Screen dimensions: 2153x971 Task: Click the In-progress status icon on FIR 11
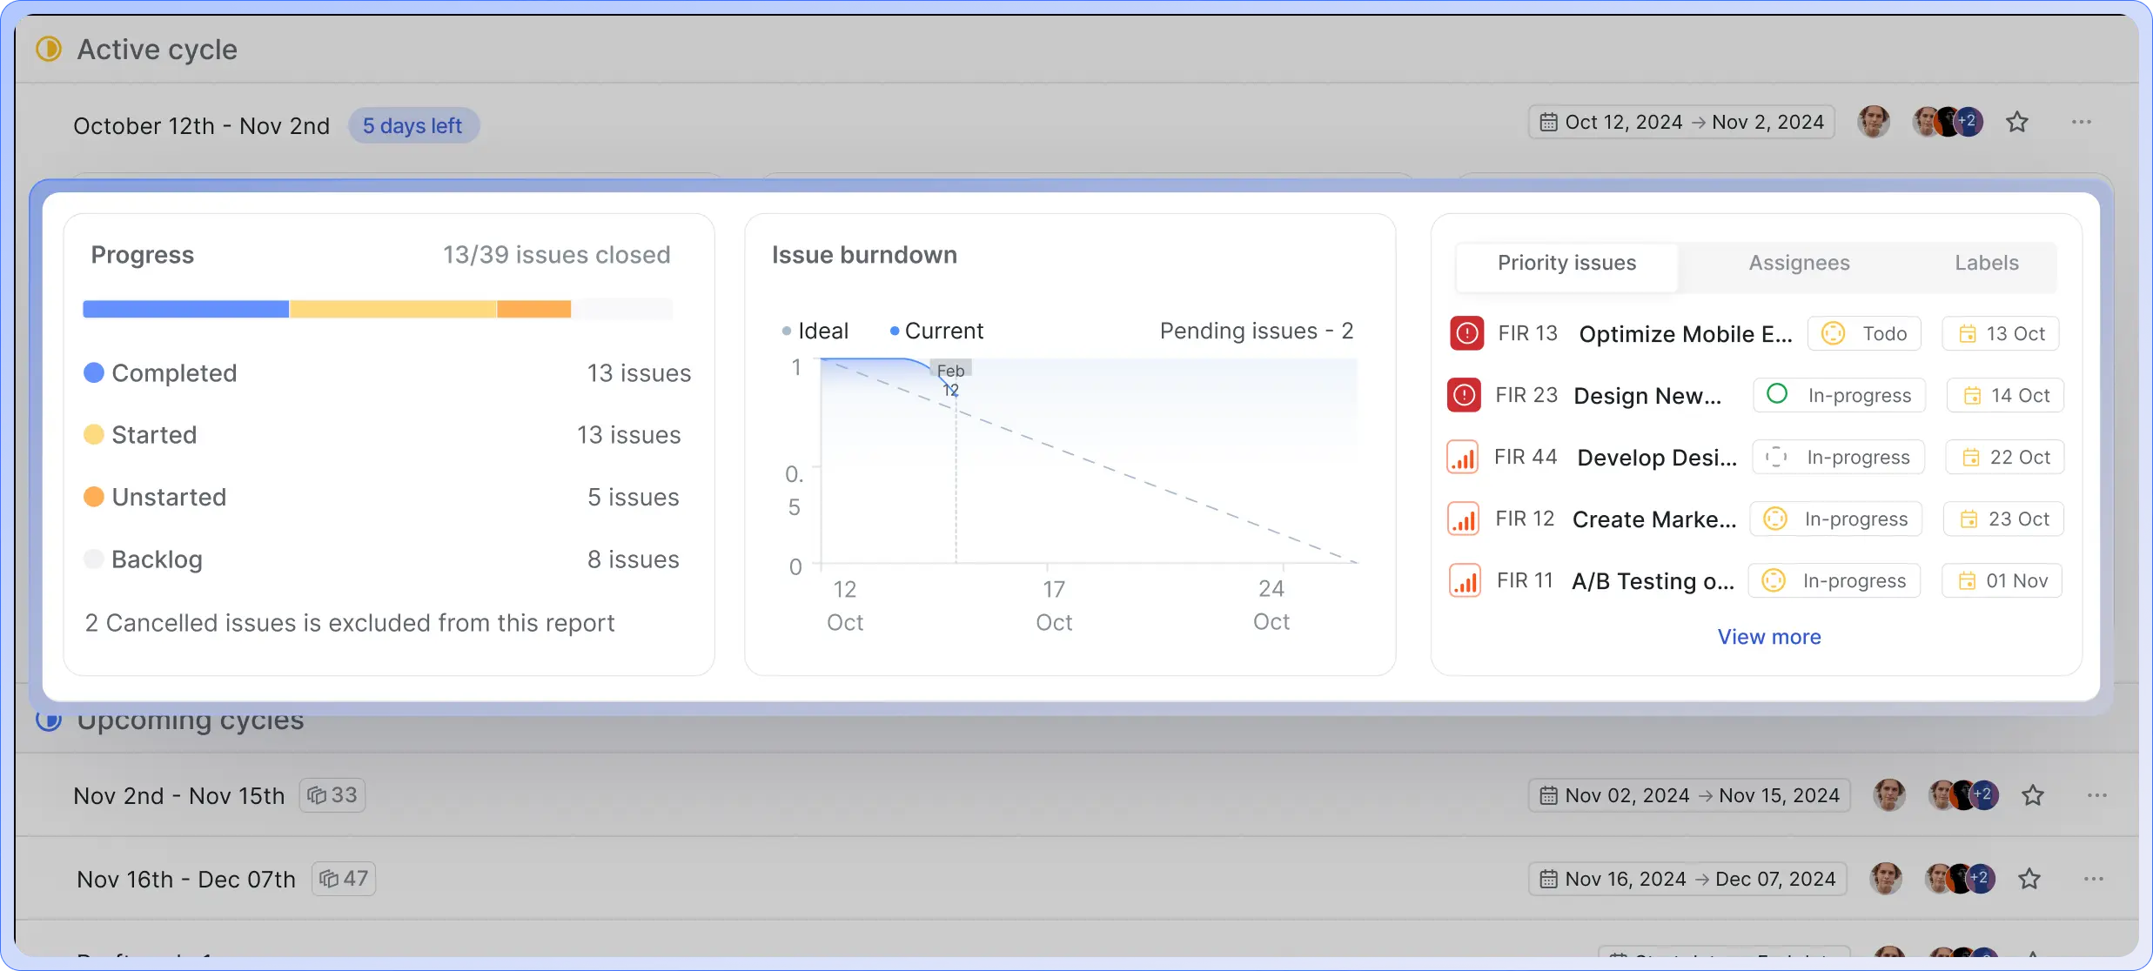(1775, 580)
